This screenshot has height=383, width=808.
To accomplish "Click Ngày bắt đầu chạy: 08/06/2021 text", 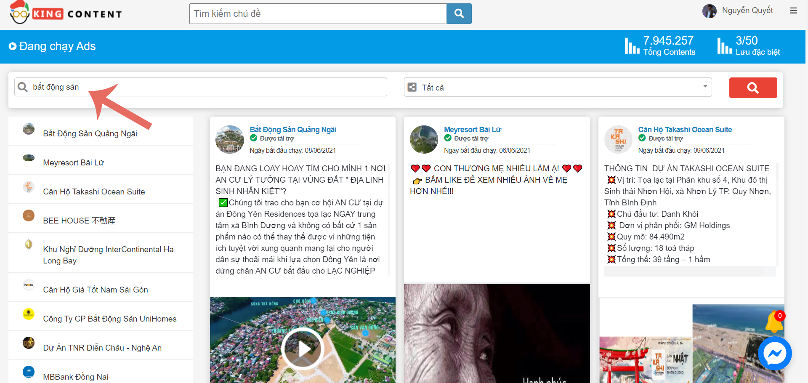I will pyautogui.click(x=293, y=150).
